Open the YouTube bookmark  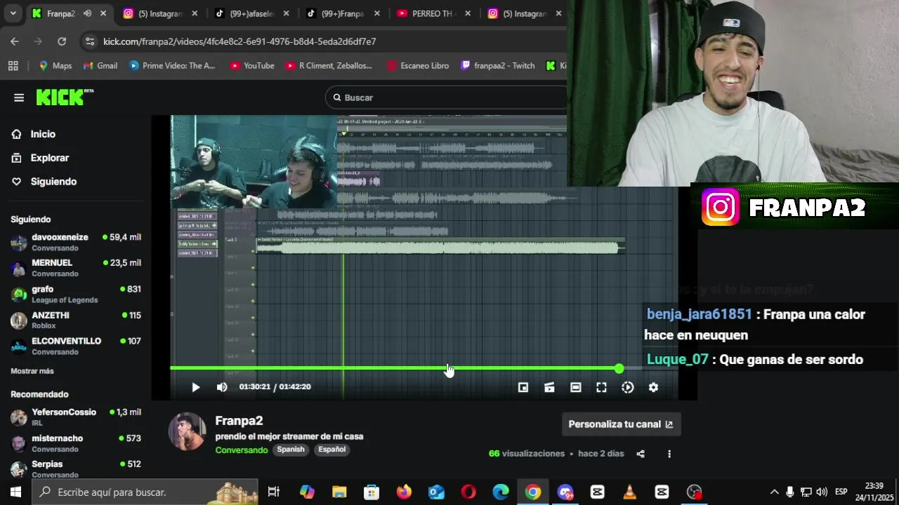[251, 66]
